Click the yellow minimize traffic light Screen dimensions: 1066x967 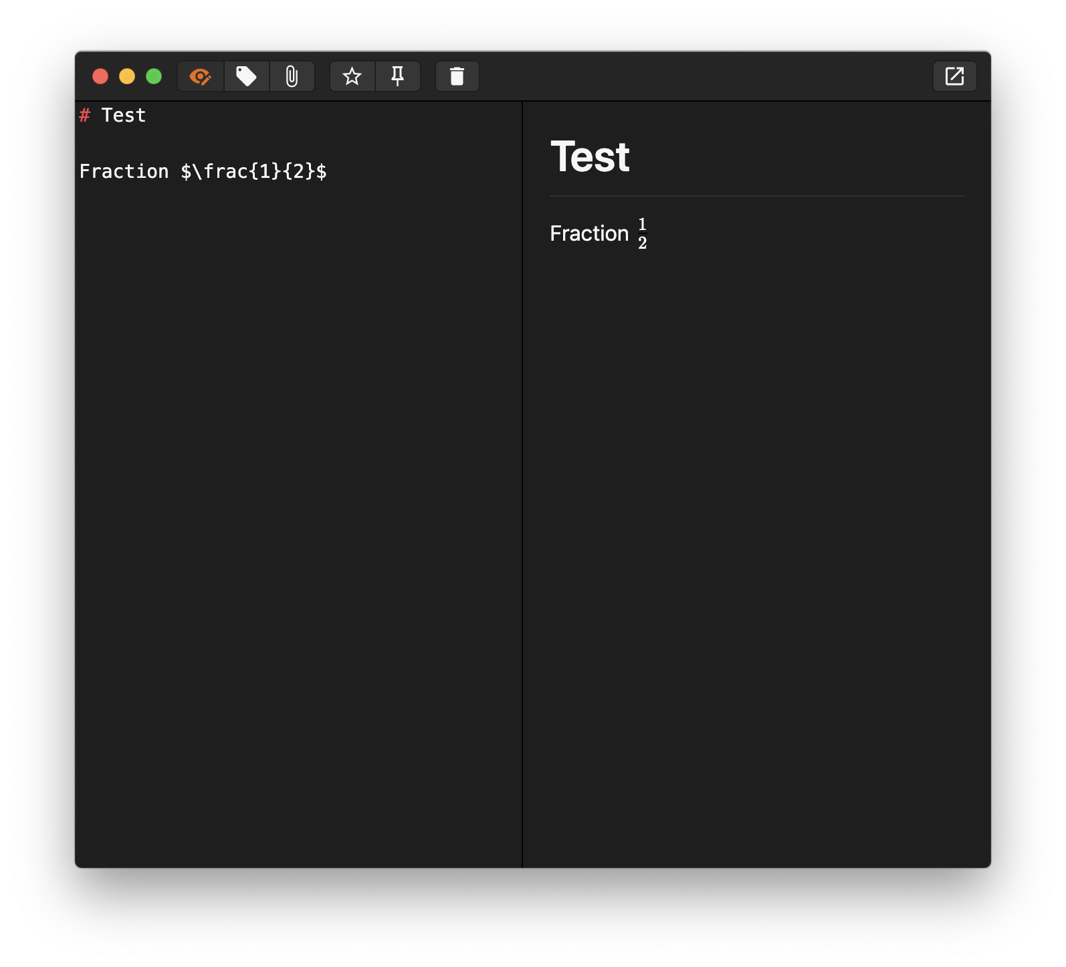click(x=127, y=76)
